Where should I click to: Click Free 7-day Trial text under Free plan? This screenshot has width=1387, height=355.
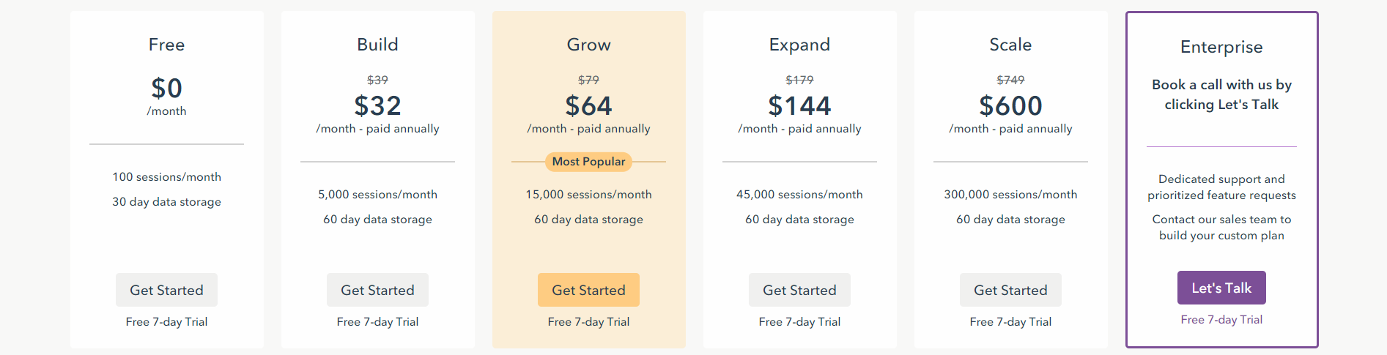click(x=166, y=322)
